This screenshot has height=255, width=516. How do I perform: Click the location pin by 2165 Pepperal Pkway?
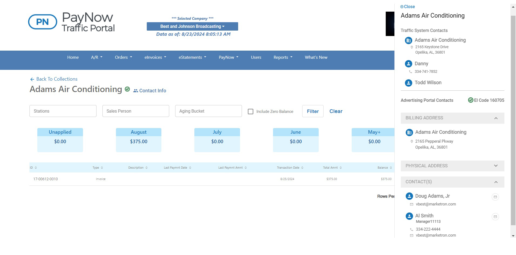pyautogui.click(x=412, y=141)
